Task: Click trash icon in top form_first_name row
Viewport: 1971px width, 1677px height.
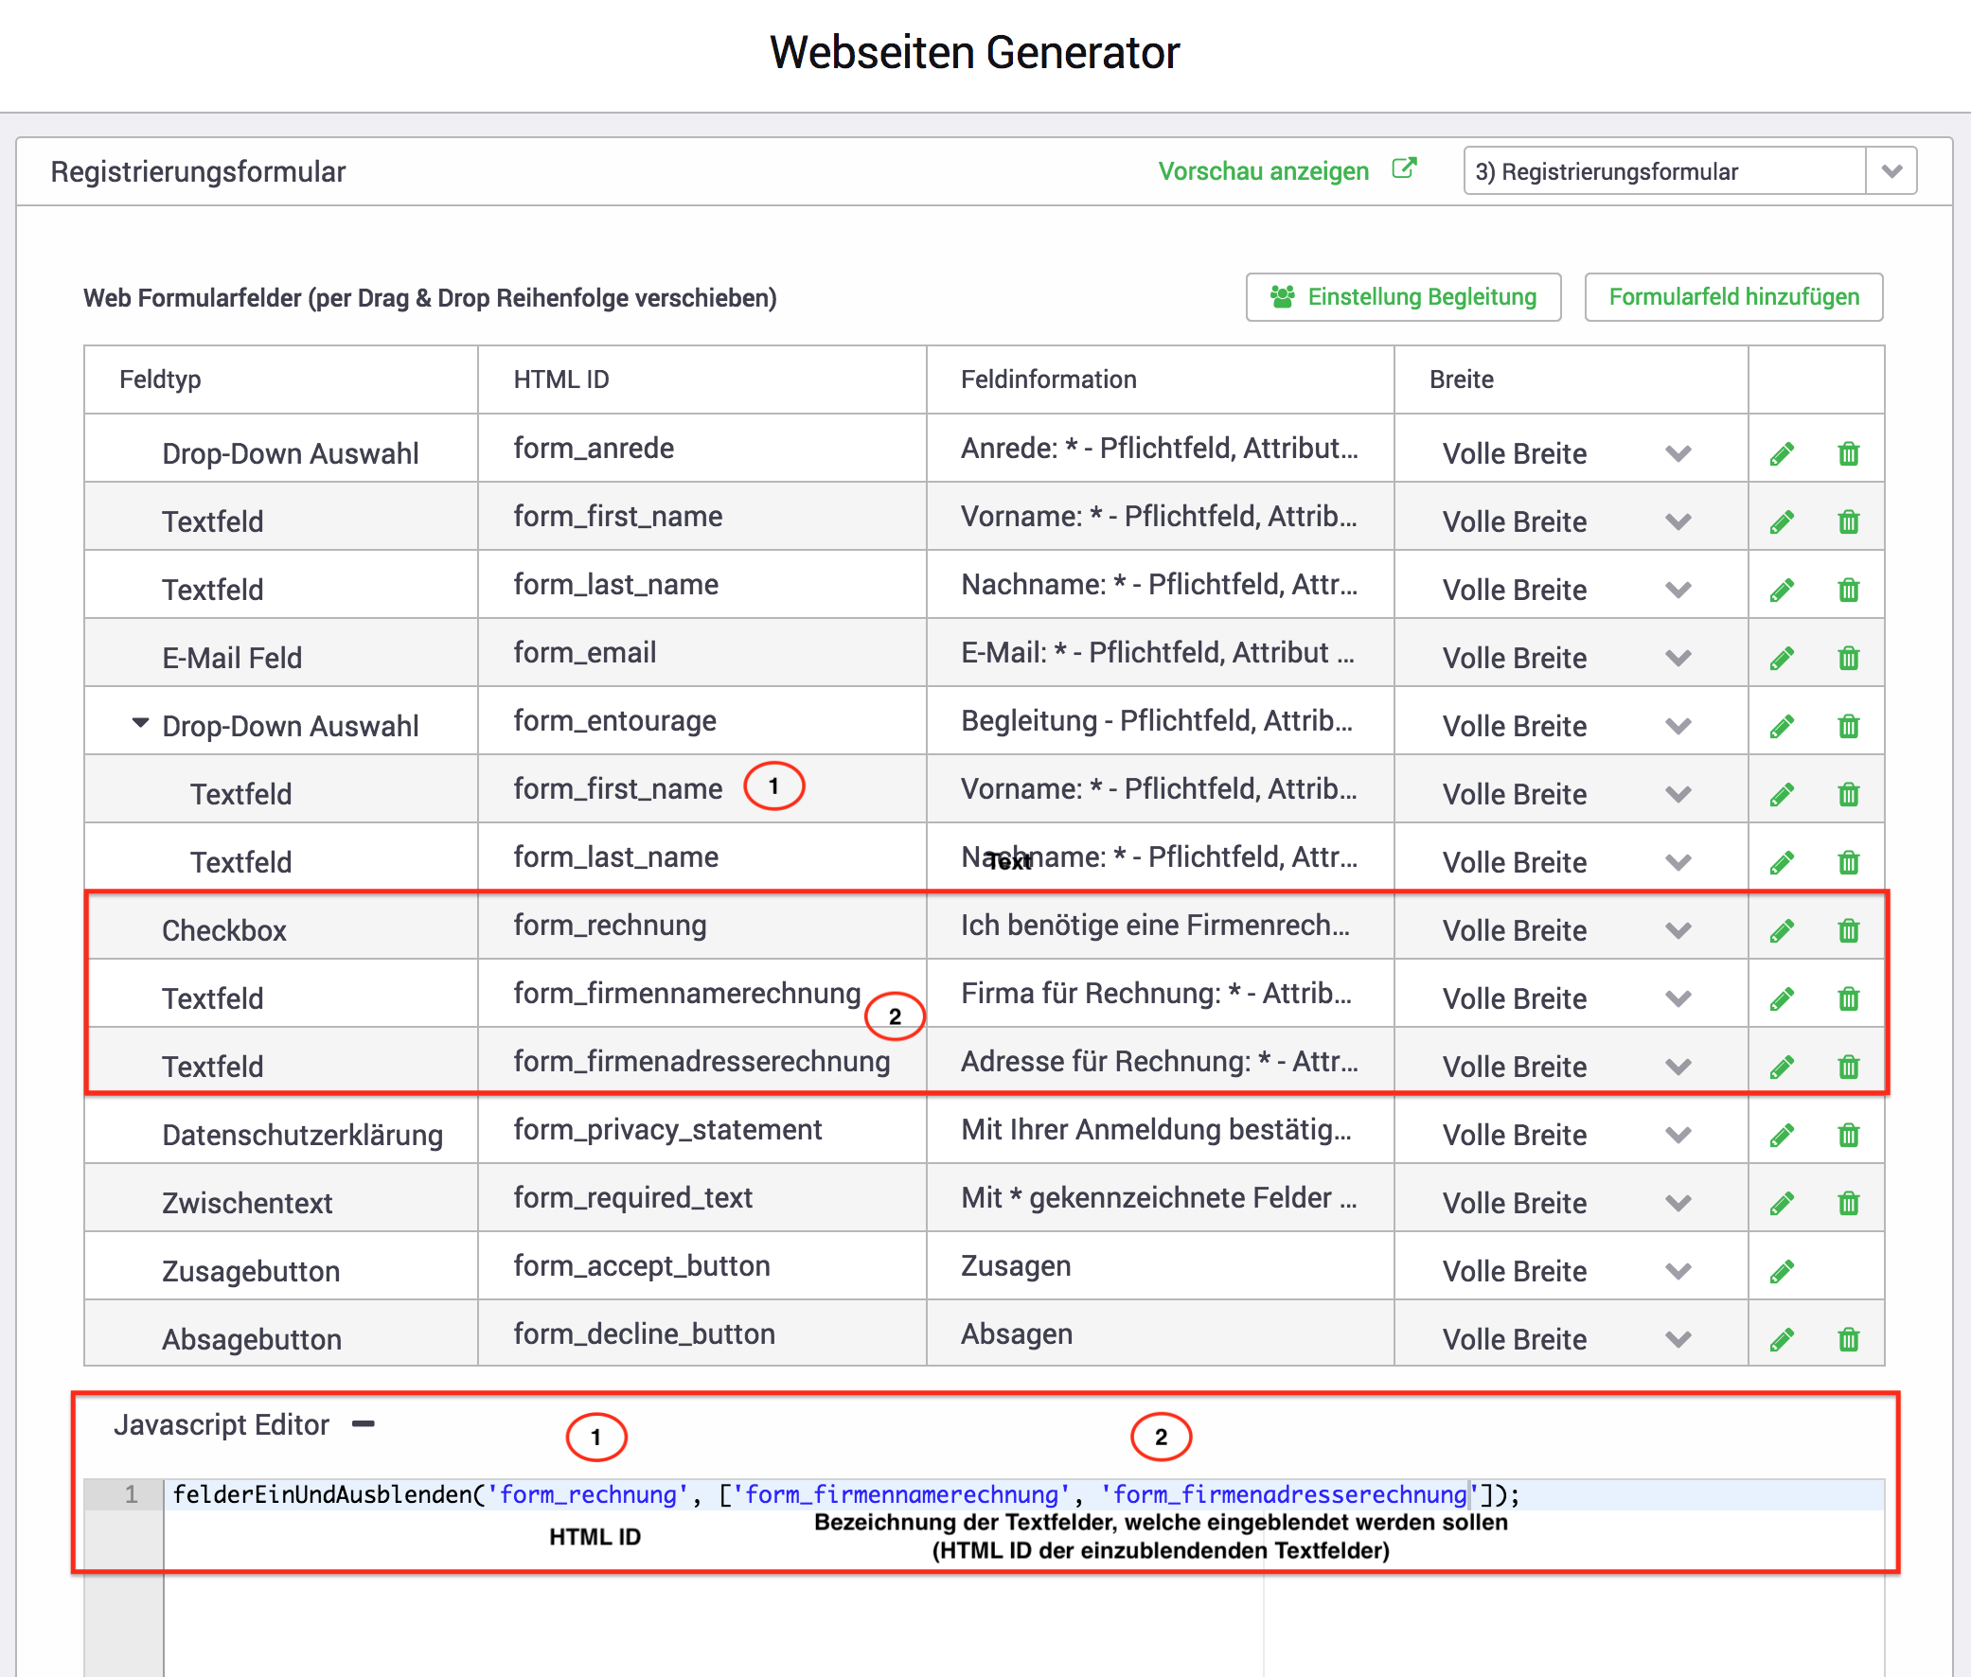Action: click(x=1847, y=521)
